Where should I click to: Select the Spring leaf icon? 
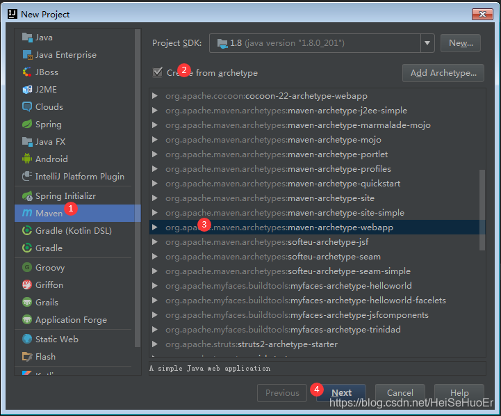pyautogui.click(x=27, y=124)
